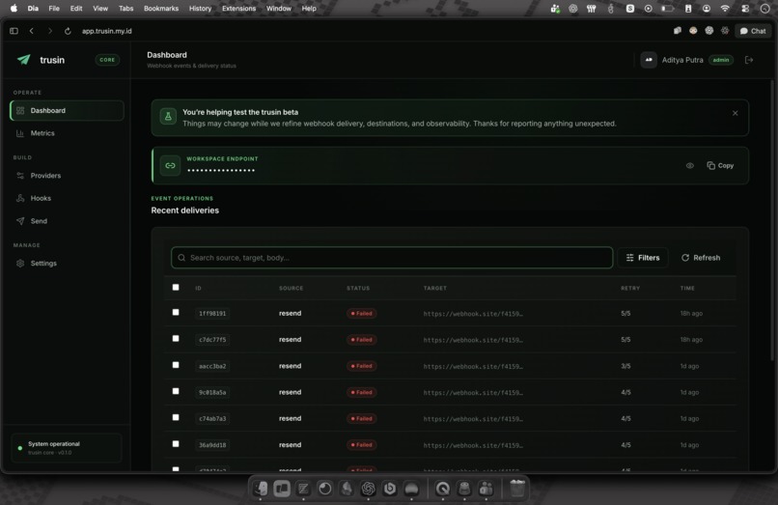Click the Aditya Putra avatar

pyautogui.click(x=649, y=60)
